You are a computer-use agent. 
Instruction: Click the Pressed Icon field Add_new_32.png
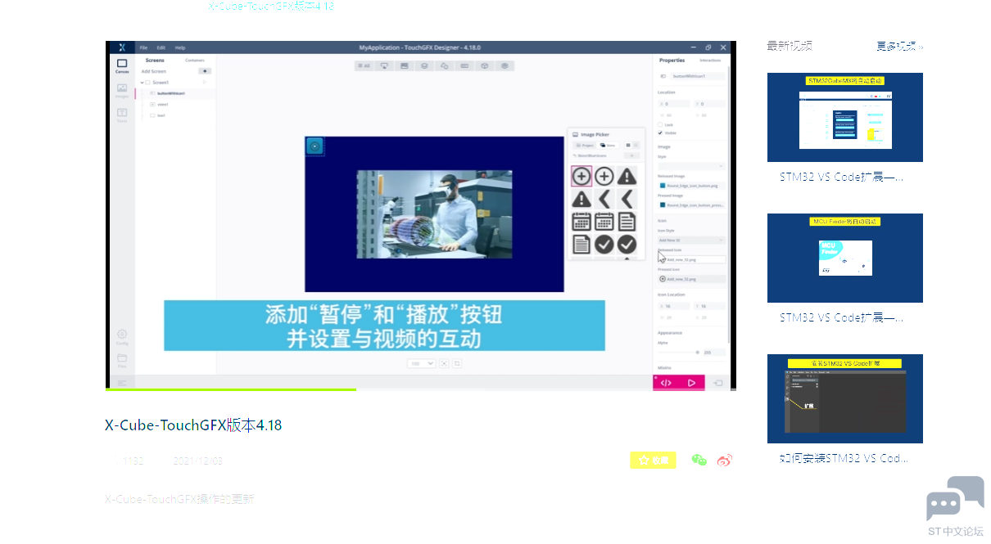click(691, 279)
